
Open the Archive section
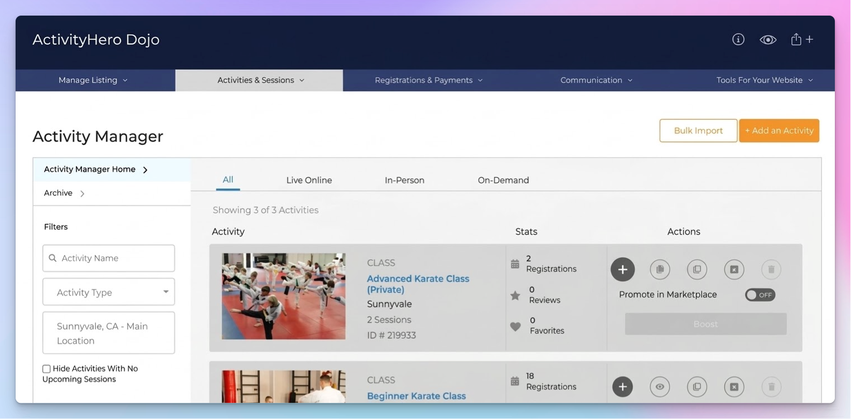112,193
